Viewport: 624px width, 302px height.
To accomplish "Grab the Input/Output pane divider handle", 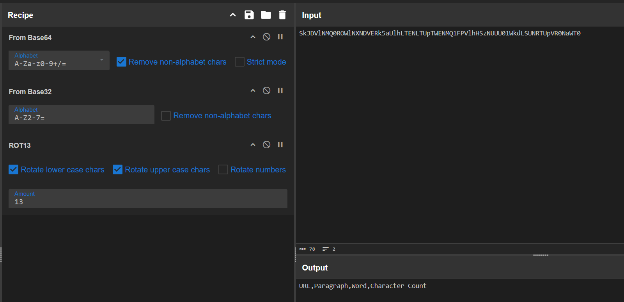I will 541,255.
